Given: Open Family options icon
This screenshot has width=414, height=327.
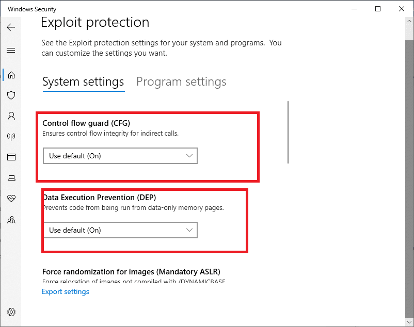Looking at the screenshot, I should pyautogui.click(x=11, y=220).
